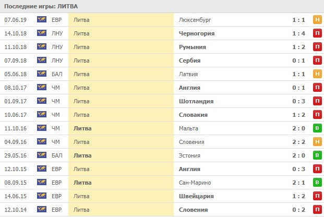Click the Словакия opponent name
Image resolution: width=324 pixels, height=217 pixels.
193,115
